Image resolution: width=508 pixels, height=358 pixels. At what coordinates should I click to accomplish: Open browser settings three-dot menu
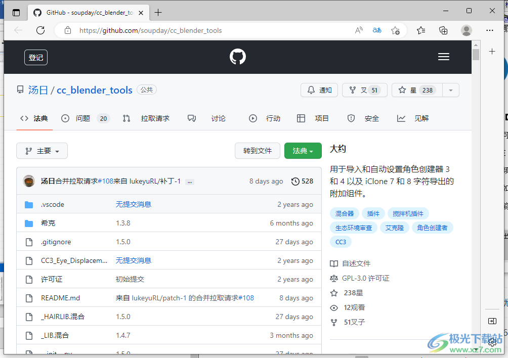tap(490, 30)
